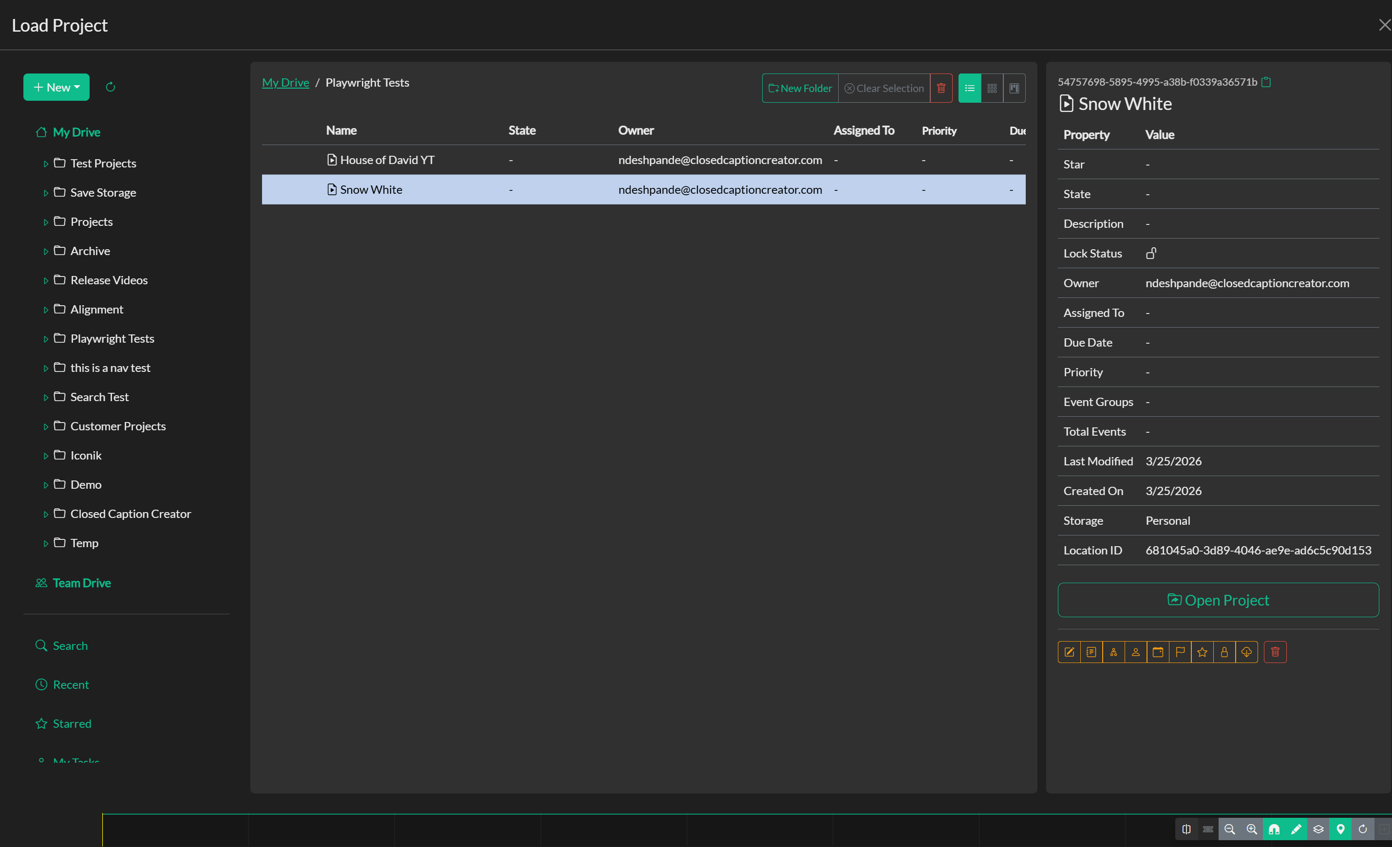1392x847 pixels.
Task: Click the red trash icon in file toolbar
Action: (x=941, y=88)
